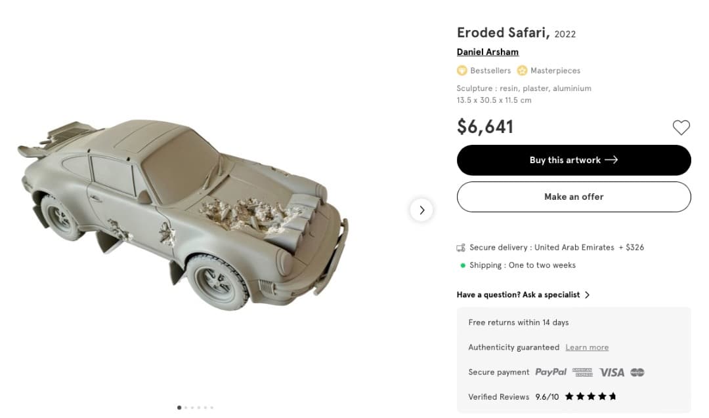This screenshot has height=418, width=709.
Task: Click the Eroded Safari title
Action: point(503,32)
